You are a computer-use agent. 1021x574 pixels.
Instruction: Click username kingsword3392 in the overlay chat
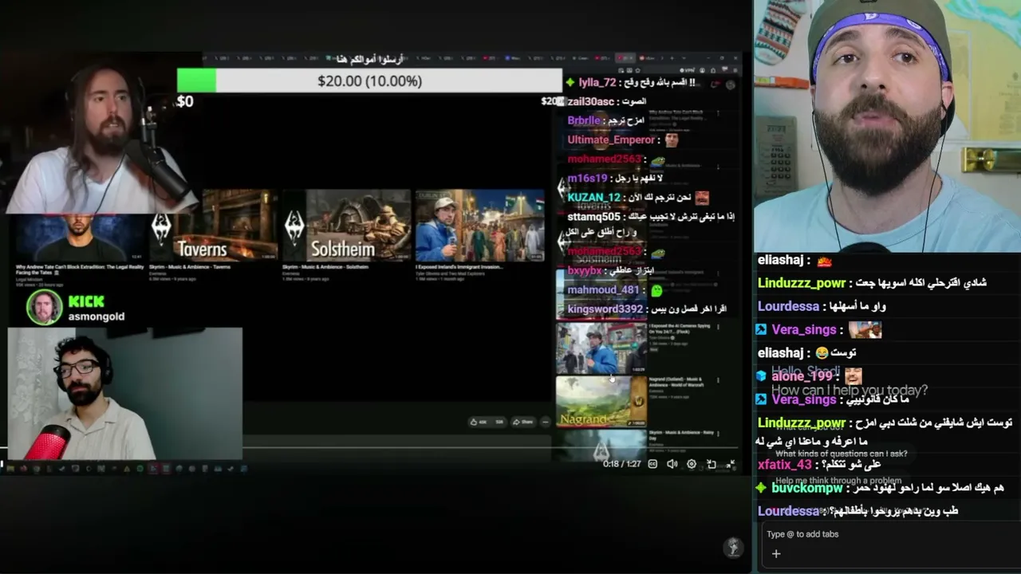pos(605,309)
